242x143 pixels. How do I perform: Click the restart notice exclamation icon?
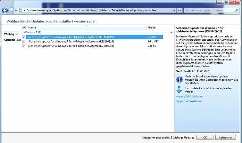[179, 80]
